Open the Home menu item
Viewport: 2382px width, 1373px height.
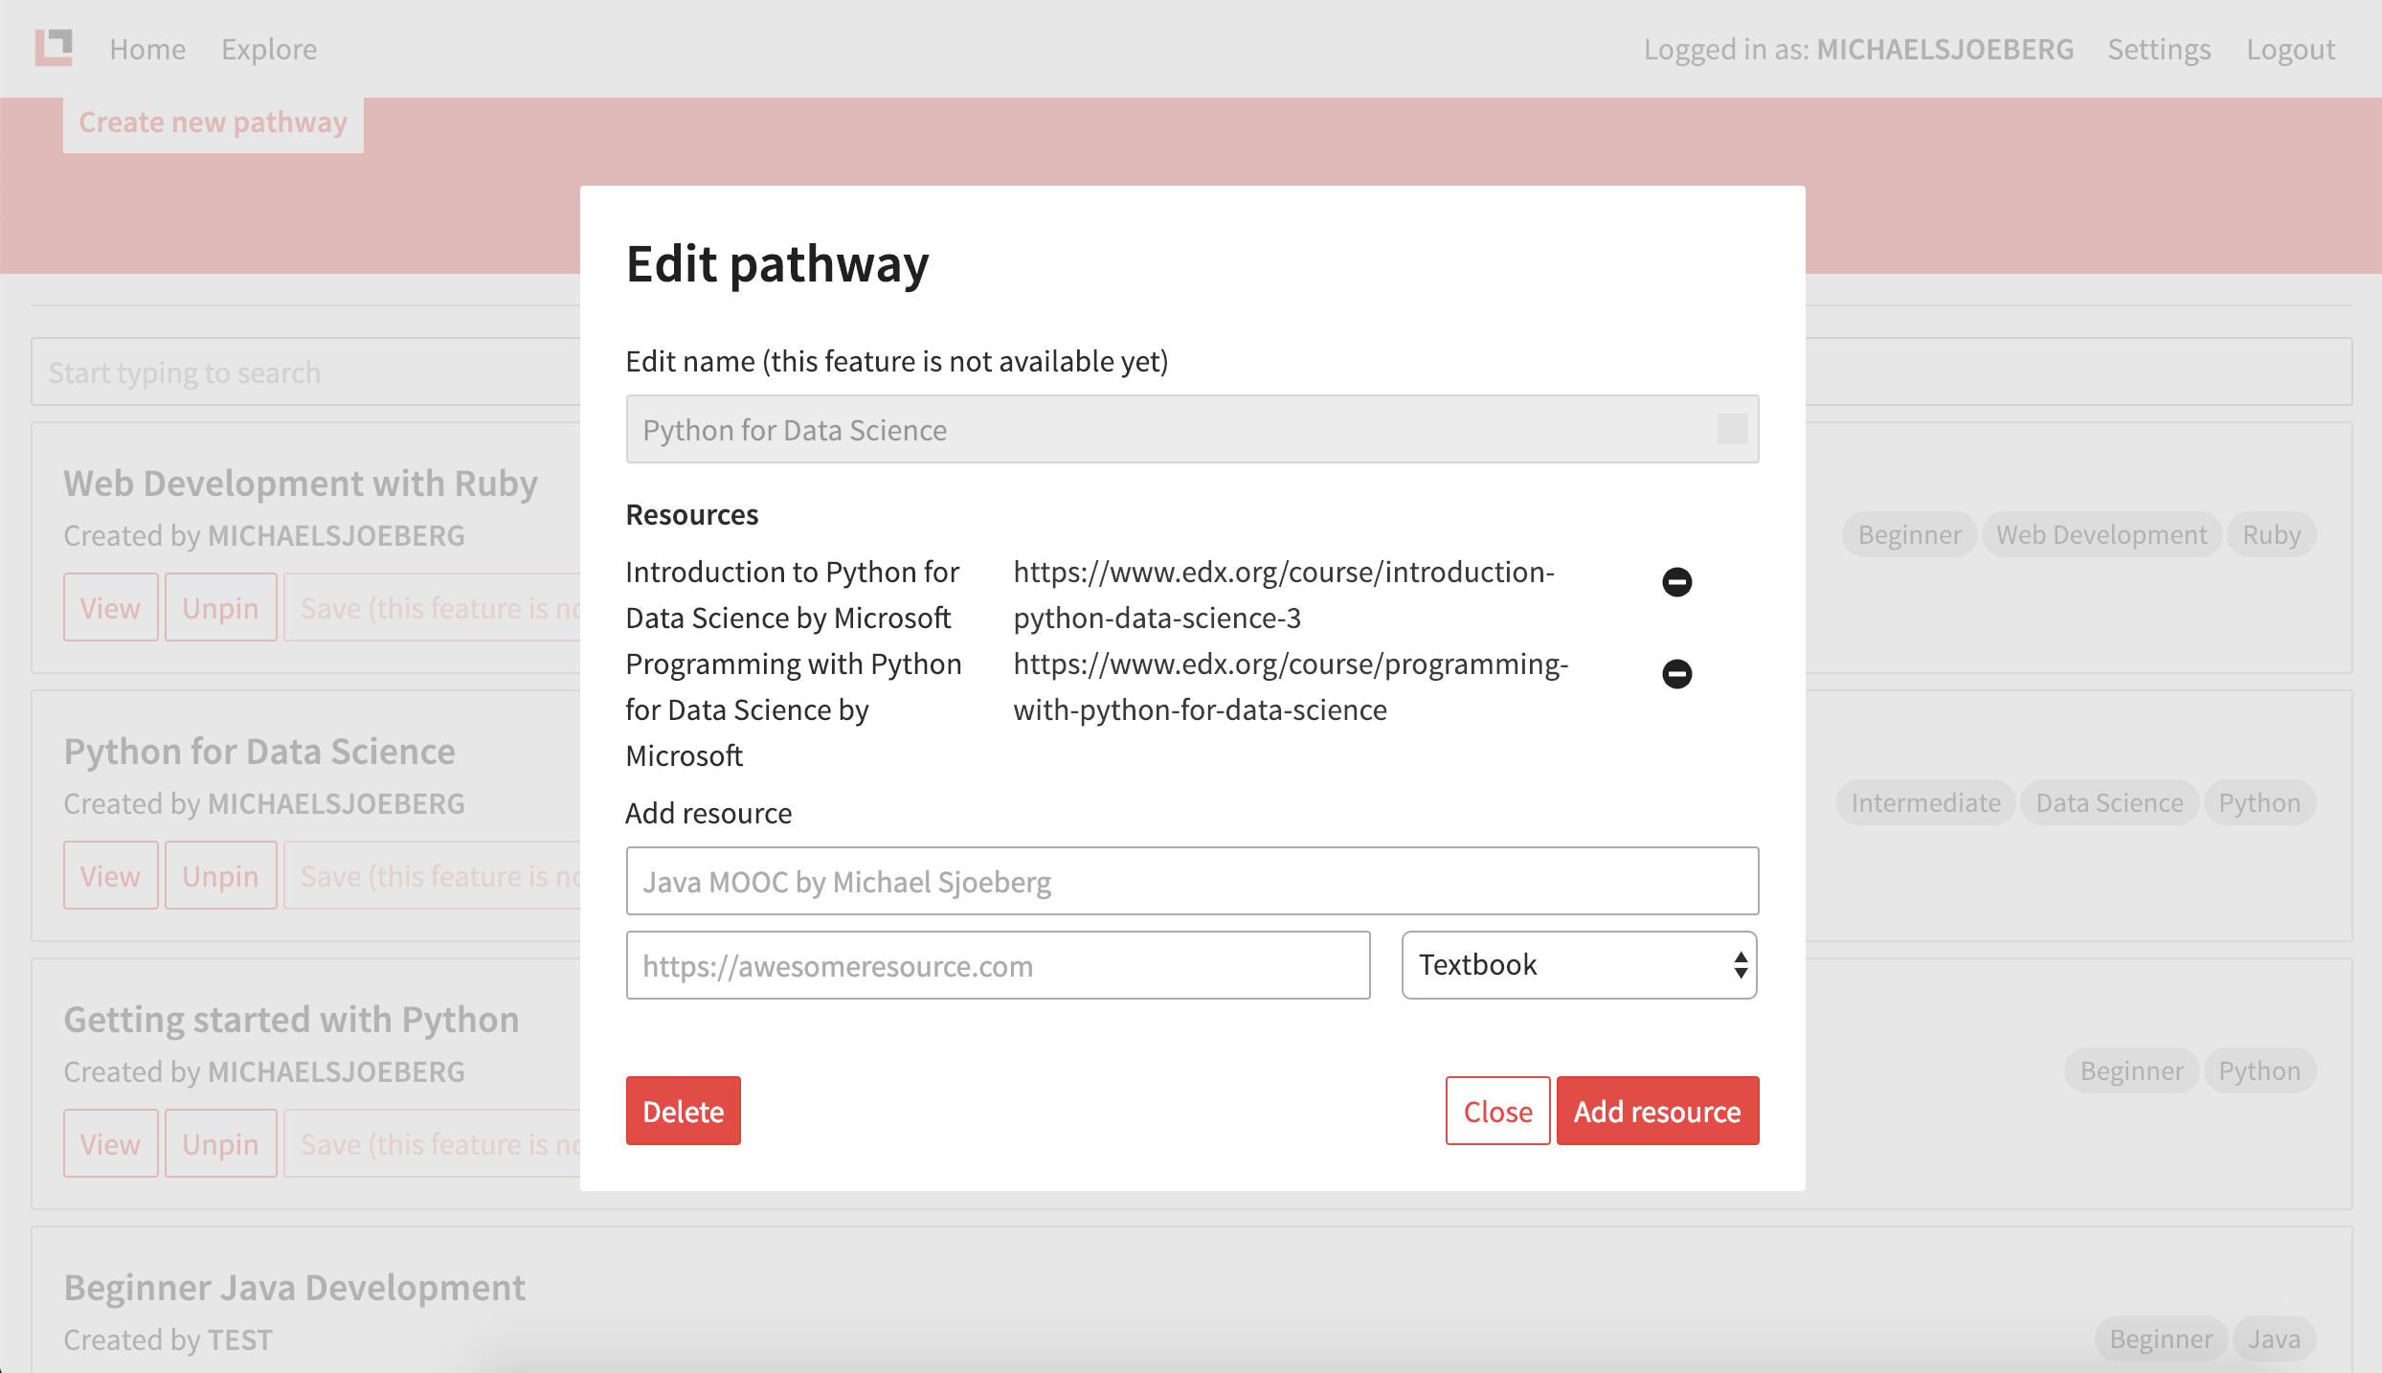tap(147, 48)
